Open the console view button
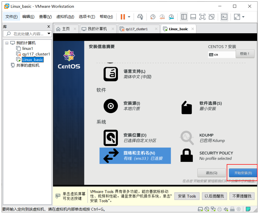This screenshot has width=260, height=214. click(224, 17)
